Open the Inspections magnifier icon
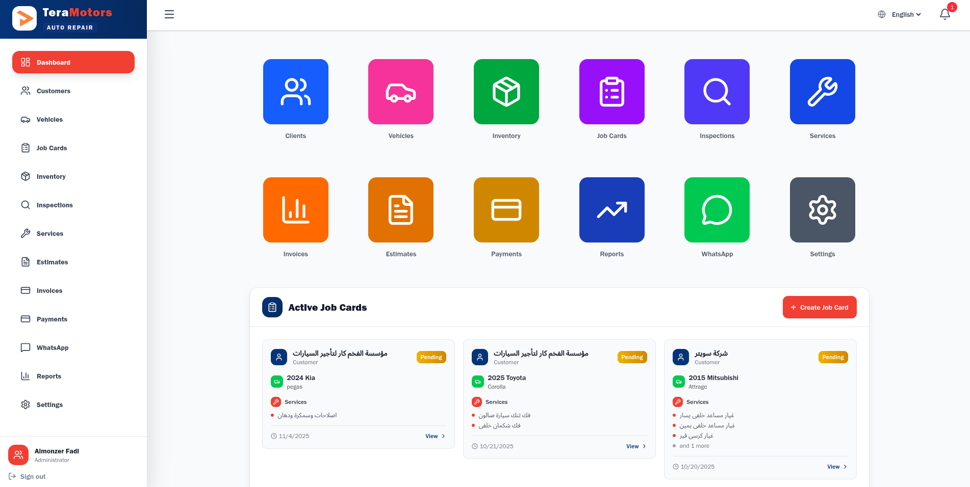Viewport: 970px width, 487px height. click(717, 92)
